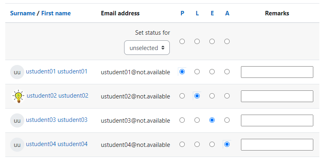Screen dimensions: 323x159
Task: Mark ustudent04 as Excused
Action: point(212,144)
